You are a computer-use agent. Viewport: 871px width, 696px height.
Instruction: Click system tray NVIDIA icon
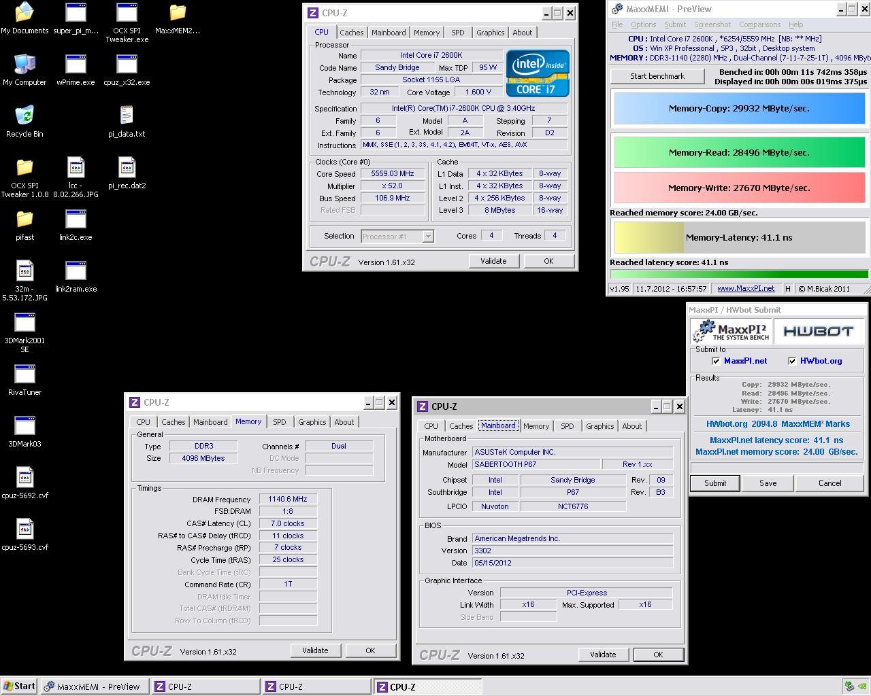861,686
